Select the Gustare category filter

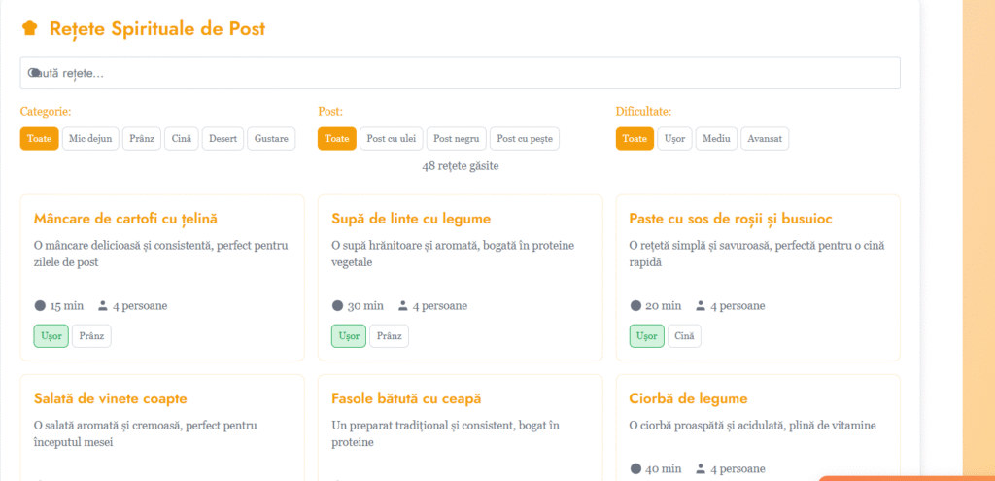tap(271, 139)
